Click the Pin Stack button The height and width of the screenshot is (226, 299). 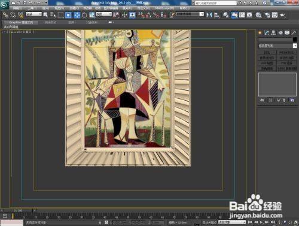[x=262, y=100]
